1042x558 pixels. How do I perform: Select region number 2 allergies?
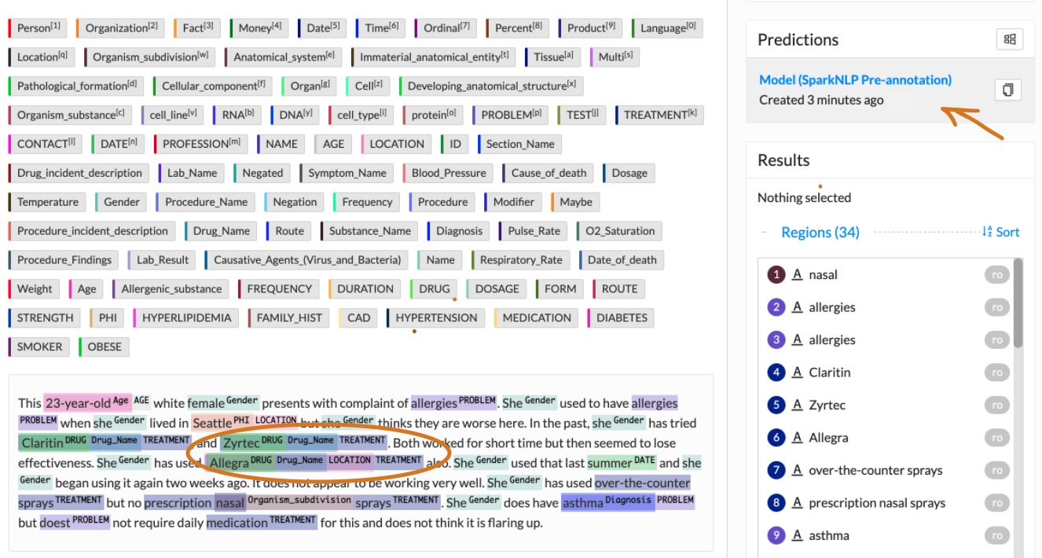coord(886,307)
